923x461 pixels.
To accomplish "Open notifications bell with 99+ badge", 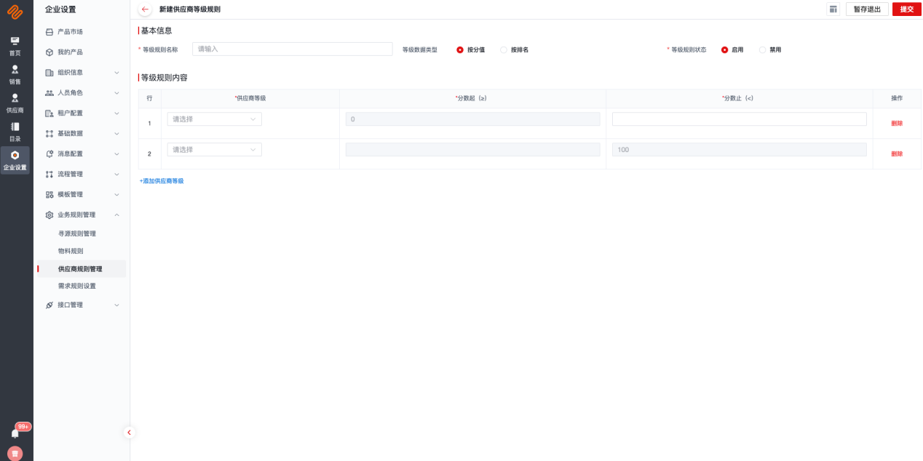I will pos(15,433).
